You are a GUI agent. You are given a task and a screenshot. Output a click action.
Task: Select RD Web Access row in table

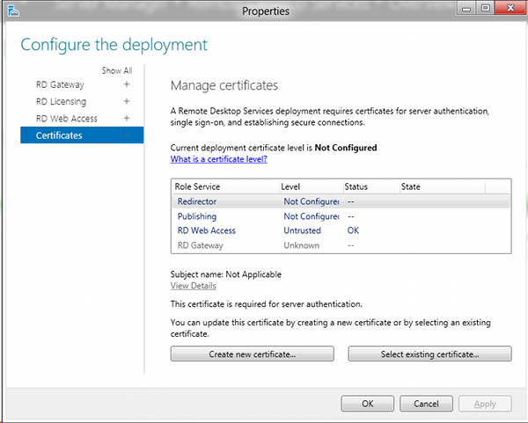[341, 230]
